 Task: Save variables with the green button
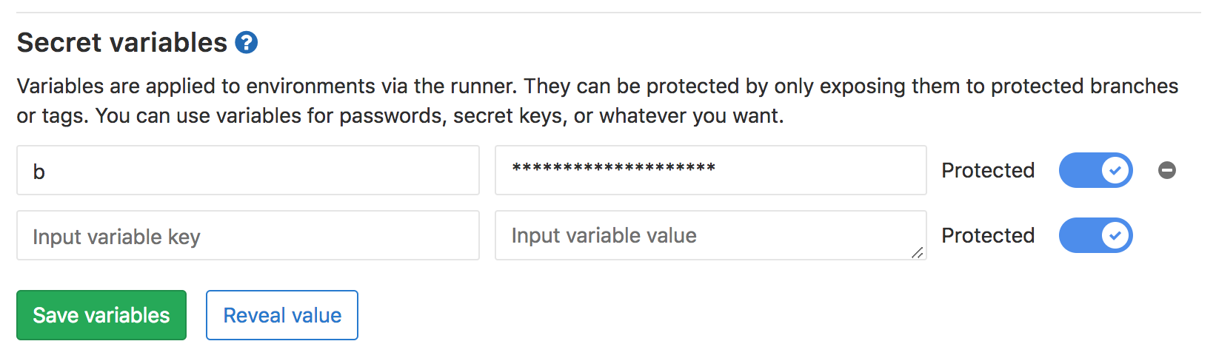click(101, 315)
